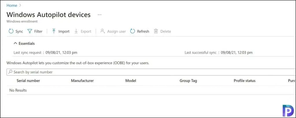Click the breadcrumb separator chevron after Home
Screen dimensions: 296x118
point(20,5)
